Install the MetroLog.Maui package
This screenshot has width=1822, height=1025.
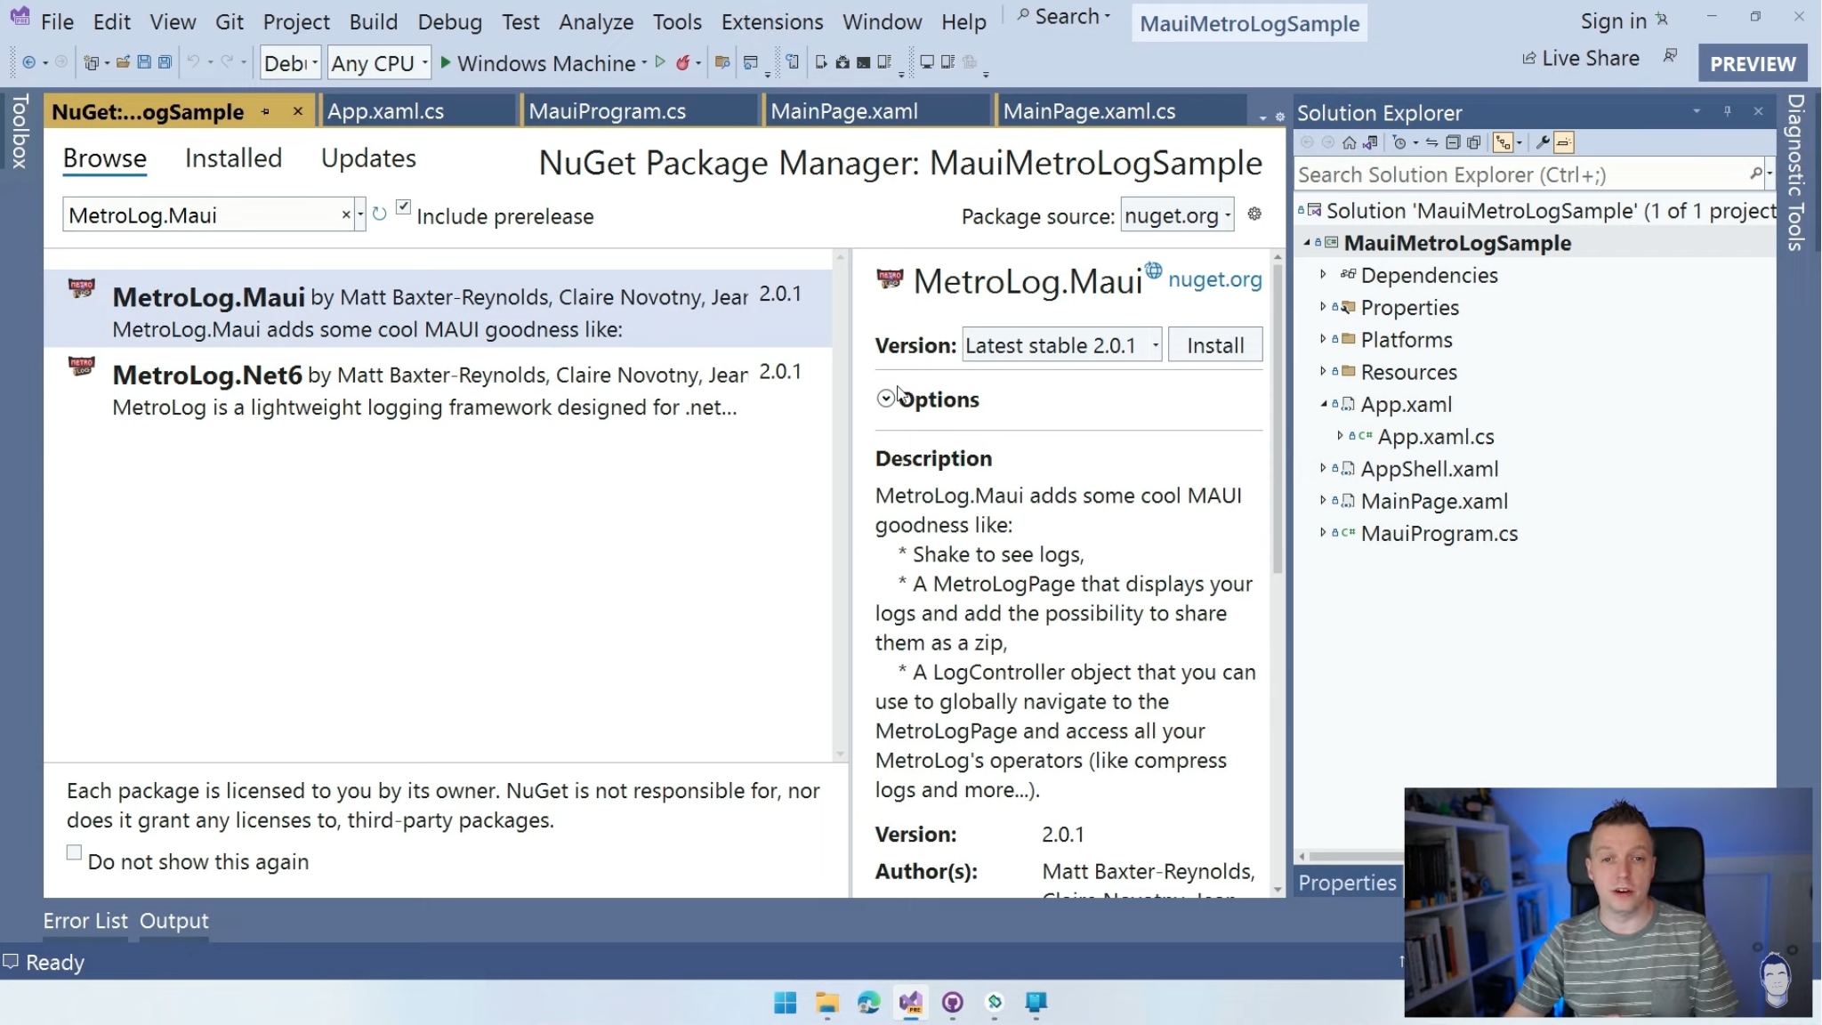click(1215, 345)
